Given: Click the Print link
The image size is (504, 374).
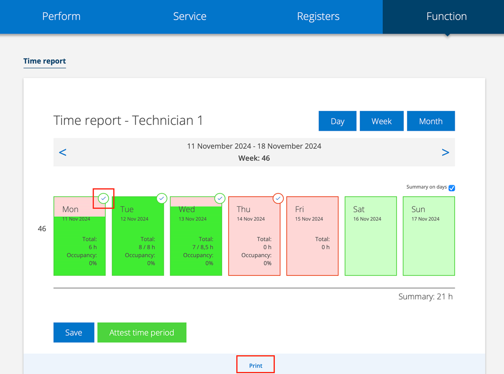Looking at the screenshot, I should tap(255, 366).
